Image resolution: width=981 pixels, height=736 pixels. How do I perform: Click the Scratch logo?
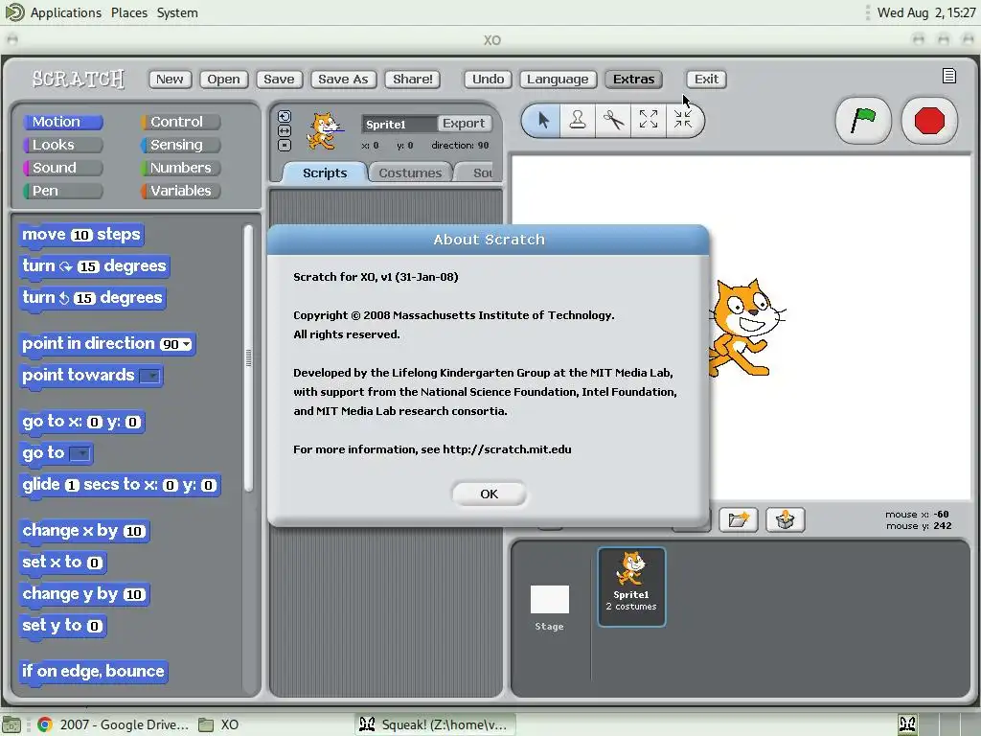[x=79, y=79]
